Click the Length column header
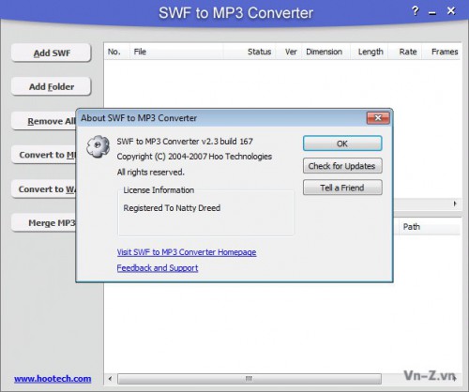The height and width of the screenshot is (392, 469). point(370,52)
